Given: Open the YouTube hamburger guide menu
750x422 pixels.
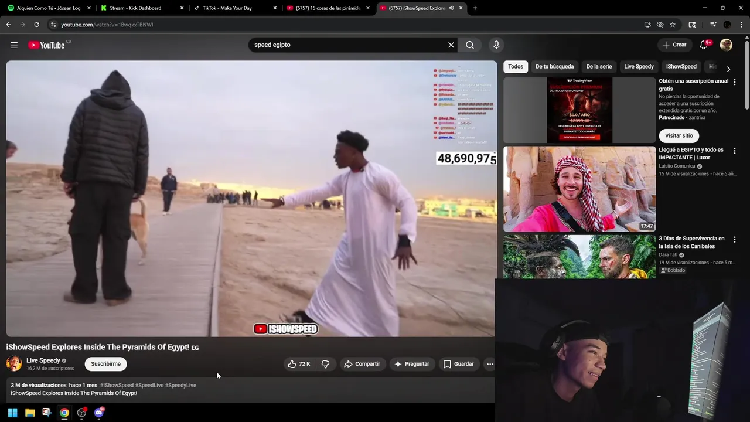Looking at the screenshot, I should point(14,45).
